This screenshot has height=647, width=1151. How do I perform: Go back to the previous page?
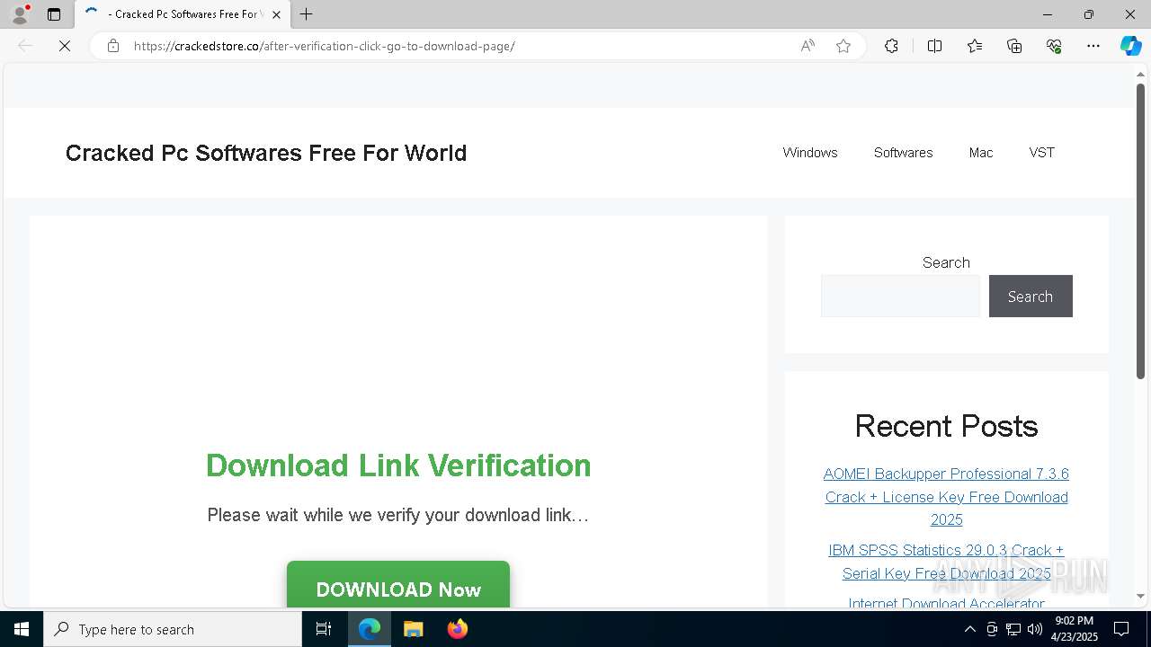click(x=25, y=46)
